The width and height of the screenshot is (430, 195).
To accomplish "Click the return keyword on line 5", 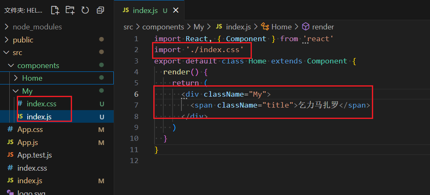I will pyautogui.click(x=186, y=83).
